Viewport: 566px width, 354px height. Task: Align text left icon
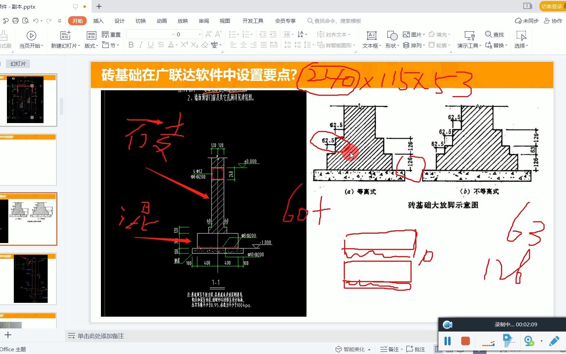click(234, 45)
